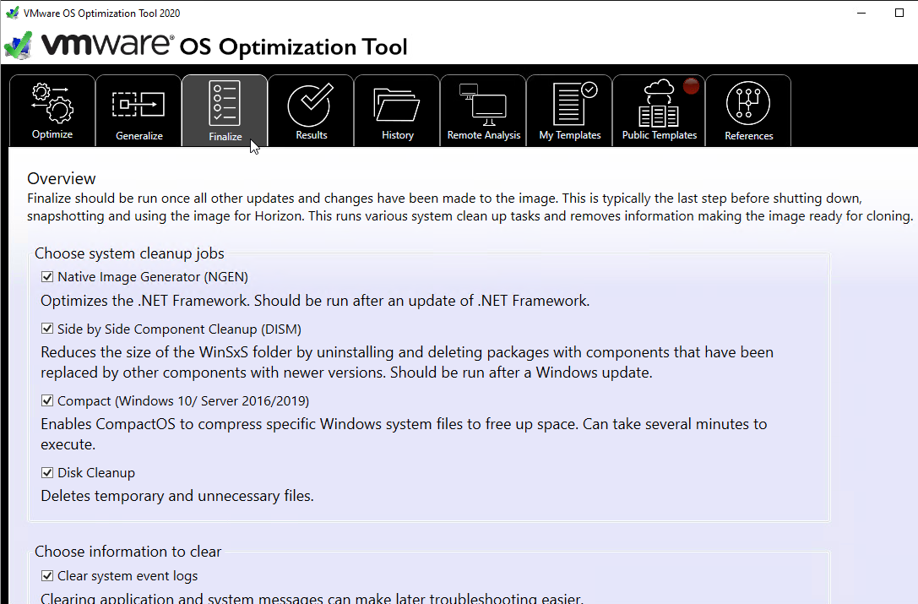The image size is (918, 604).
Task: Uncheck Compact (Windows 10/ Server 2016/2019)
Action: coord(47,400)
